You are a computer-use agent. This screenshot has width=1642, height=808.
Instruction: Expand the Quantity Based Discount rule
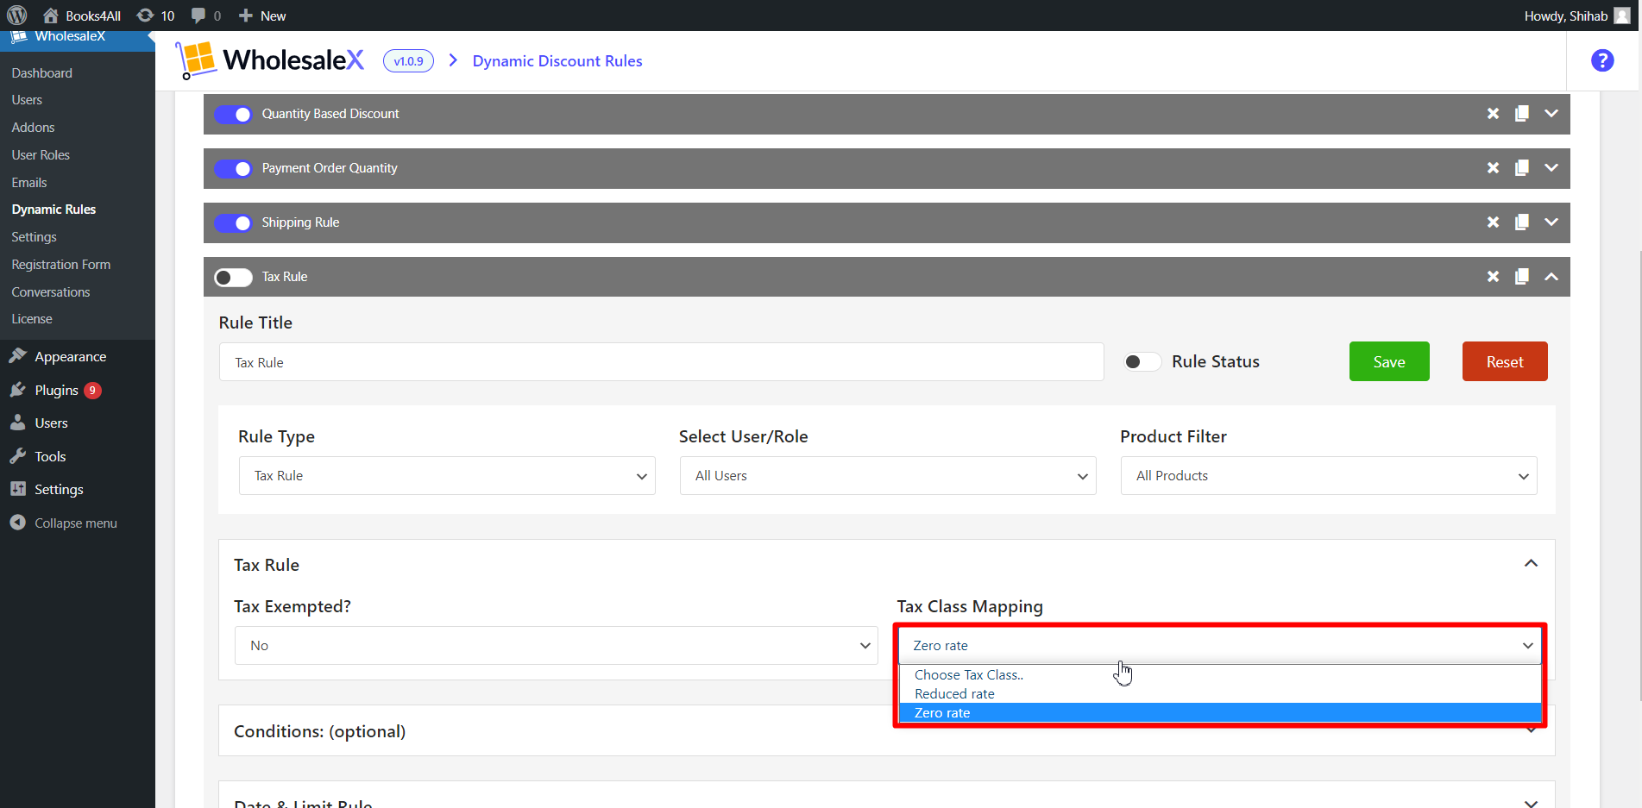(x=1551, y=114)
